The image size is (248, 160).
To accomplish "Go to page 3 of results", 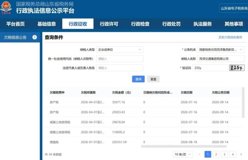I will tap(224, 154).
